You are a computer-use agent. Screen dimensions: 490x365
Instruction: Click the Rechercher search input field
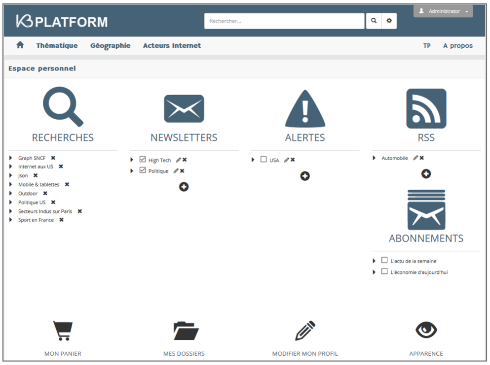(x=284, y=21)
